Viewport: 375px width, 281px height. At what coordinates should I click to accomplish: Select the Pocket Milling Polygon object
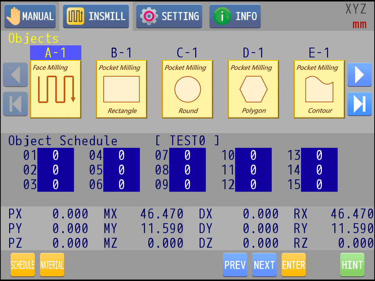(x=253, y=89)
